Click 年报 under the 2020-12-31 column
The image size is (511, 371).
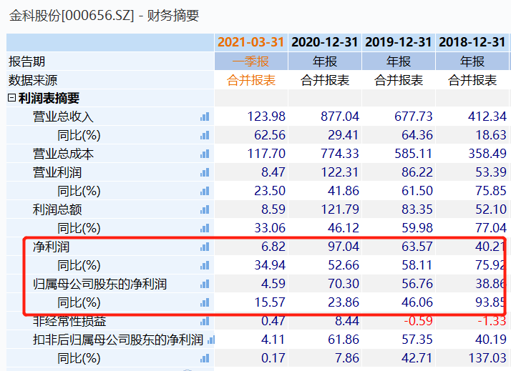pyautogui.click(x=325, y=61)
